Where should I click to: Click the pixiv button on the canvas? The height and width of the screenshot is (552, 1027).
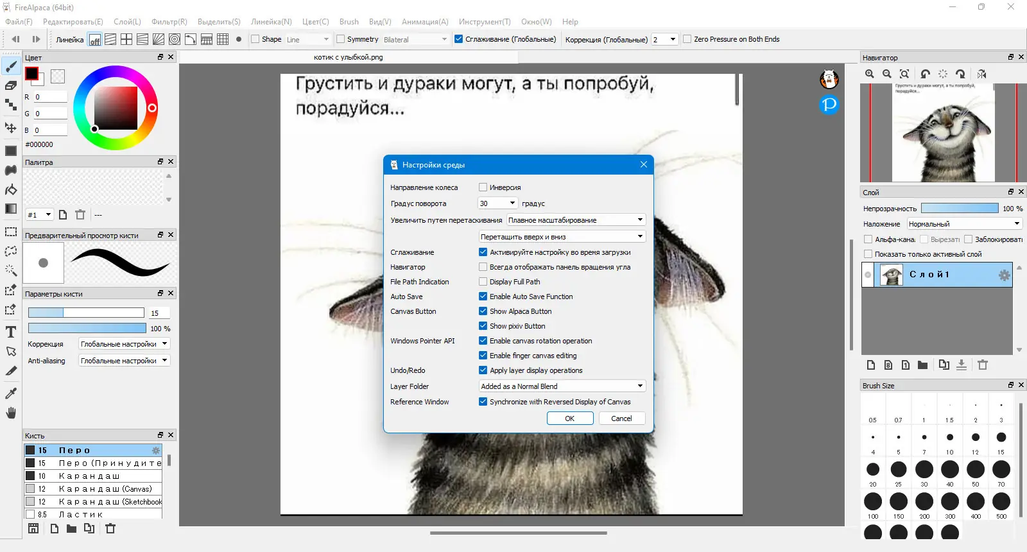coord(829,104)
